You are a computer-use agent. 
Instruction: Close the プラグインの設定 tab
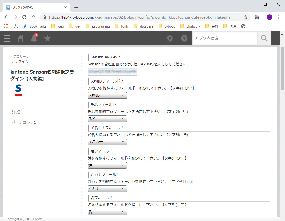(65, 7)
